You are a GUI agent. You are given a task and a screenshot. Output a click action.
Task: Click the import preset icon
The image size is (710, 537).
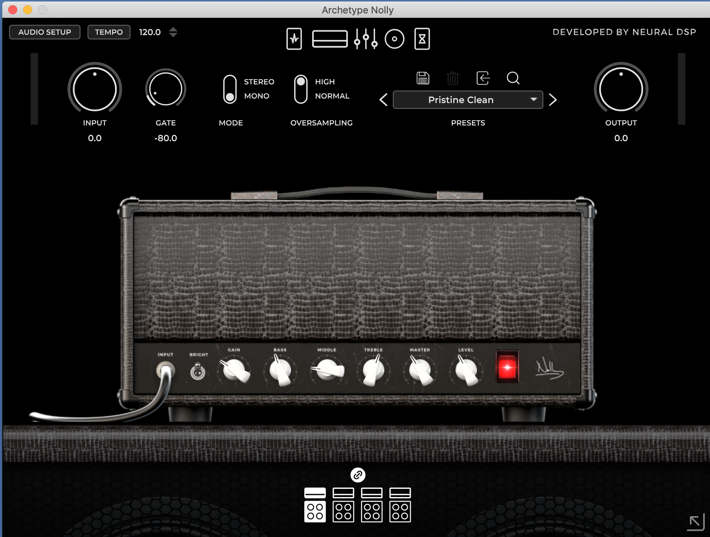(483, 78)
